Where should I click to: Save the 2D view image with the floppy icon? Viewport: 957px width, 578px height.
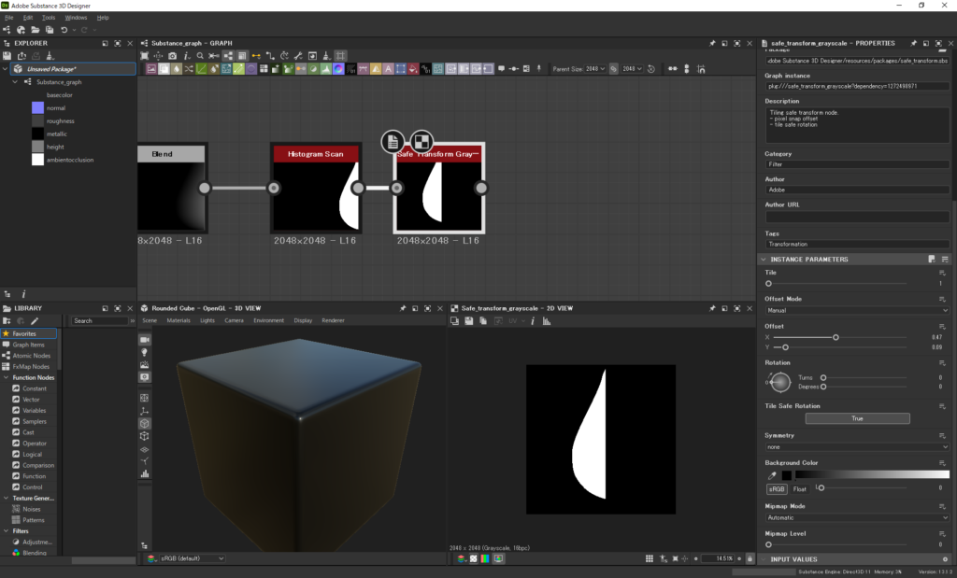[x=469, y=320]
